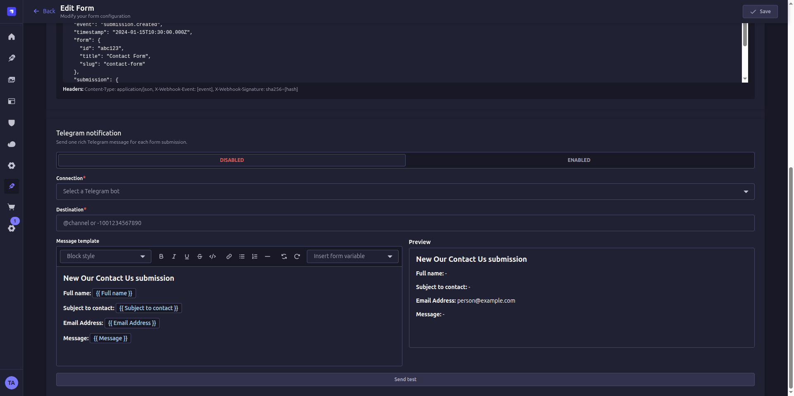Select the {{ Subject to contact }} variable chip
The width and height of the screenshot is (794, 396).
point(149,308)
